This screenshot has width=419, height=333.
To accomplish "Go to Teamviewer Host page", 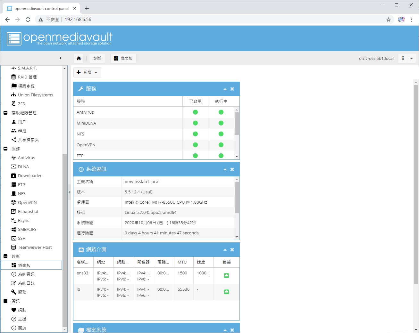I will 35,248.
